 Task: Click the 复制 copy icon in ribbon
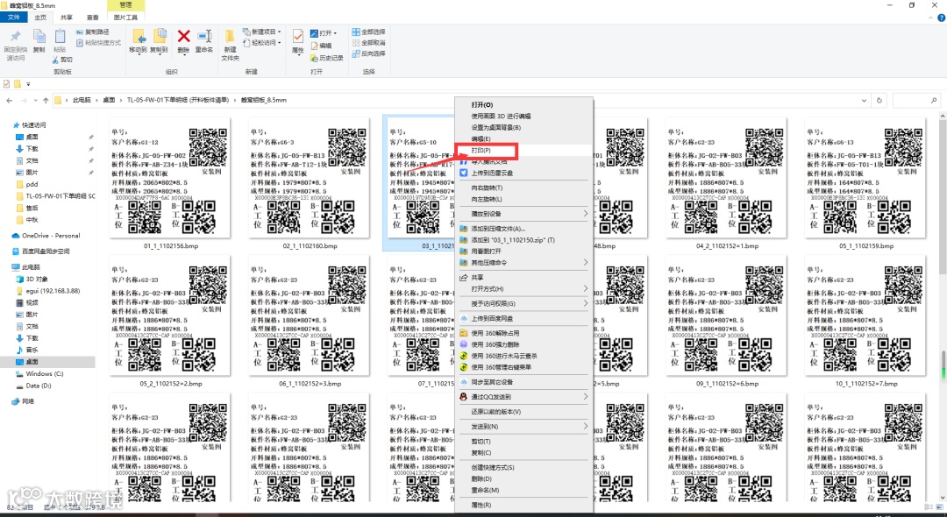[x=39, y=38]
